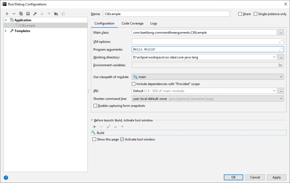Open wrench icon to edit templates
Screen dimensions: 290x183
click(x=35, y=14)
